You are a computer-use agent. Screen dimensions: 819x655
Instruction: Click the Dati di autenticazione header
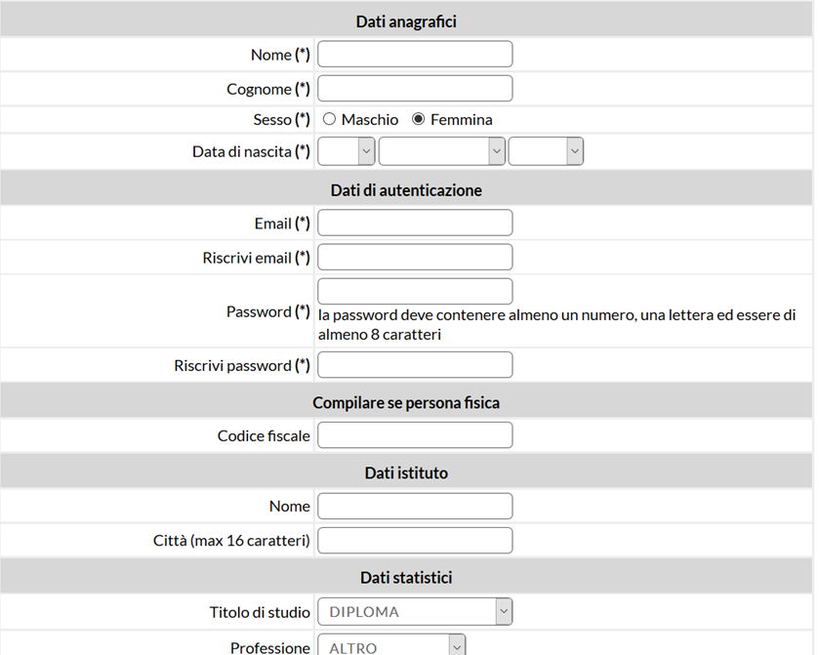406,190
